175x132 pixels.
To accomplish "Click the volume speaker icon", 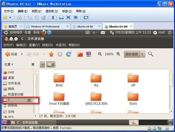I will click(x=95, y=33).
